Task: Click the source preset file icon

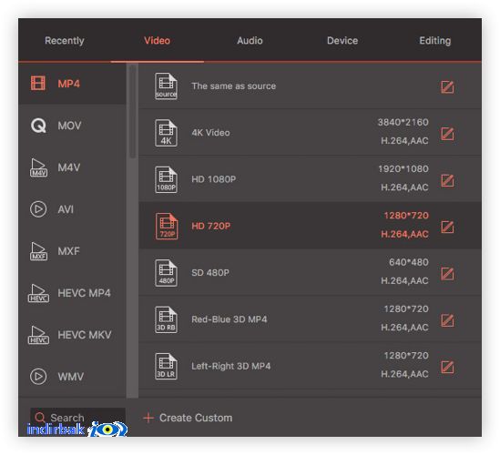Action: coord(166,86)
